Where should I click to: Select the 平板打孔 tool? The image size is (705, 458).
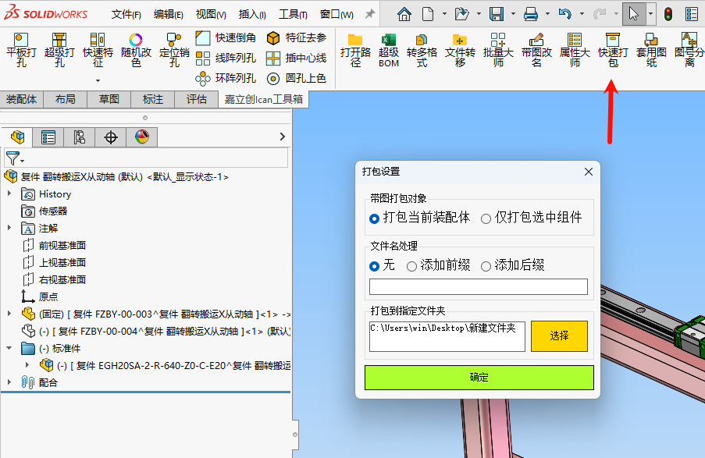point(21,49)
